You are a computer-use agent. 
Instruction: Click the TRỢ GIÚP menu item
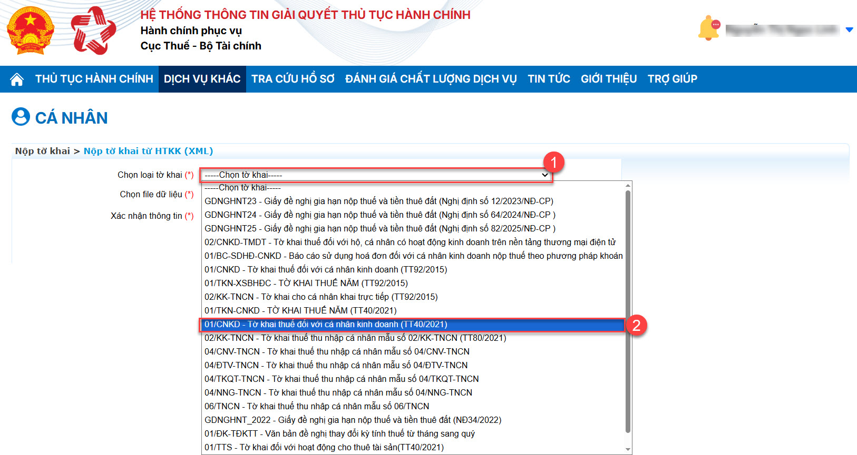(672, 79)
